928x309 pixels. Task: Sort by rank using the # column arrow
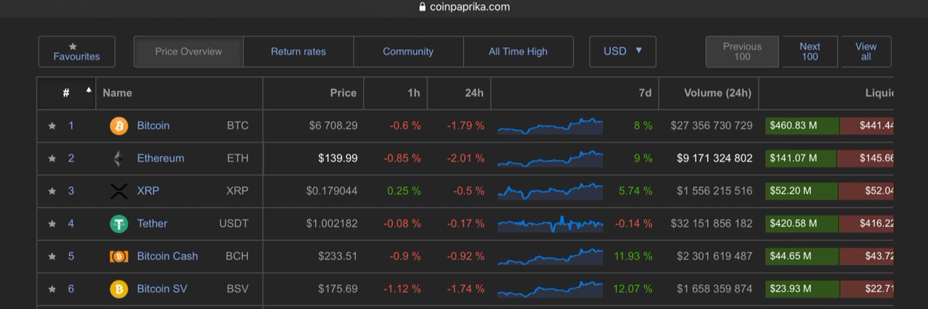[88, 90]
